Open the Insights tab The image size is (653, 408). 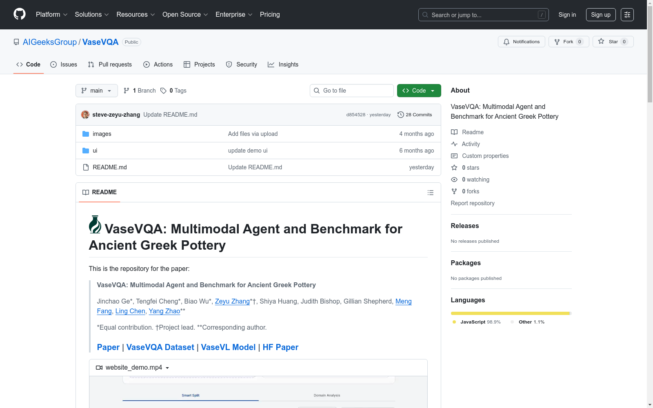(x=283, y=64)
